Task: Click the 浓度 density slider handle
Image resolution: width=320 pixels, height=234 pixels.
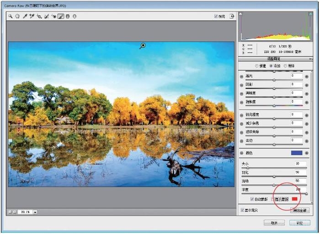Action: point(306,194)
